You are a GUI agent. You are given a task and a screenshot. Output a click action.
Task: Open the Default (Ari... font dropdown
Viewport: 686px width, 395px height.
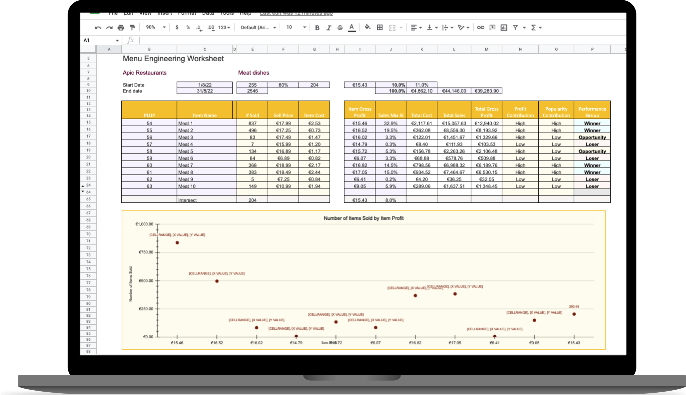[x=258, y=27]
